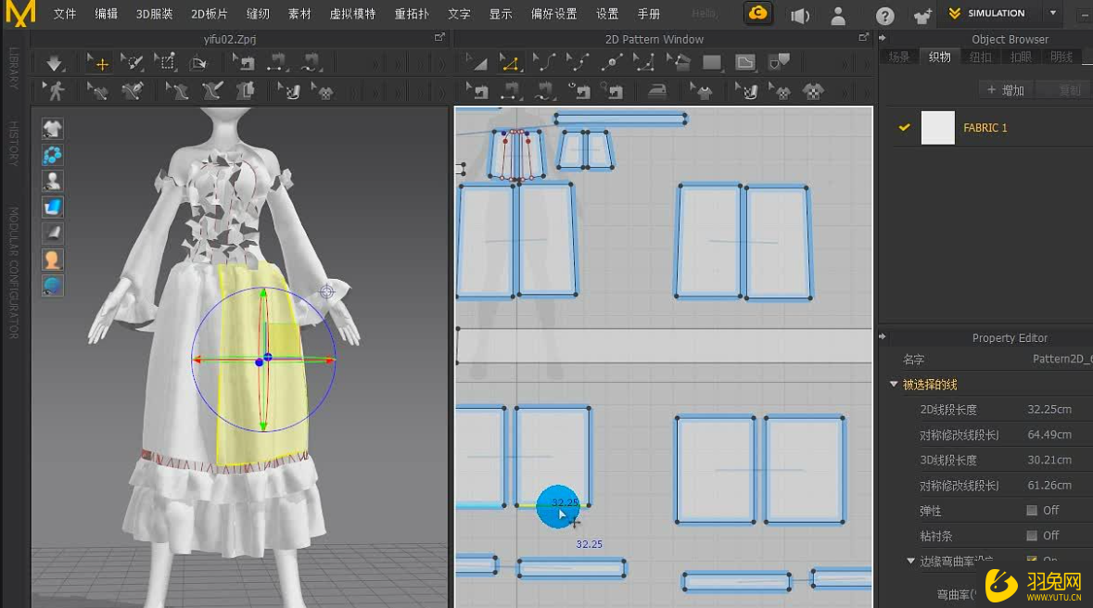Enable the 粘衬条 checkbox

pos(1032,535)
